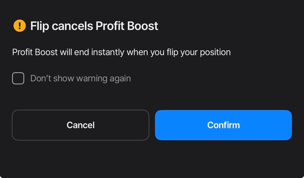The height and width of the screenshot is (178, 304).
Task: Toggle the empty square checkbox
Action: (x=18, y=78)
